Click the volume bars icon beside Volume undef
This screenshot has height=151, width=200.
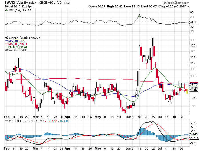(x=7, y=50)
